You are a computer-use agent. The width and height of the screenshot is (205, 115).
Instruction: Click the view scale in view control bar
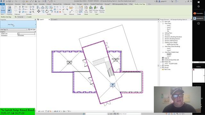point(41,111)
